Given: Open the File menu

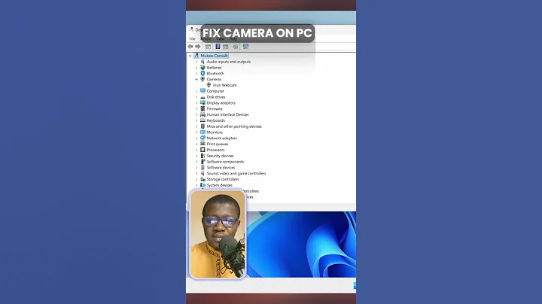Looking at the screenshot, I should tap(192, 38).
